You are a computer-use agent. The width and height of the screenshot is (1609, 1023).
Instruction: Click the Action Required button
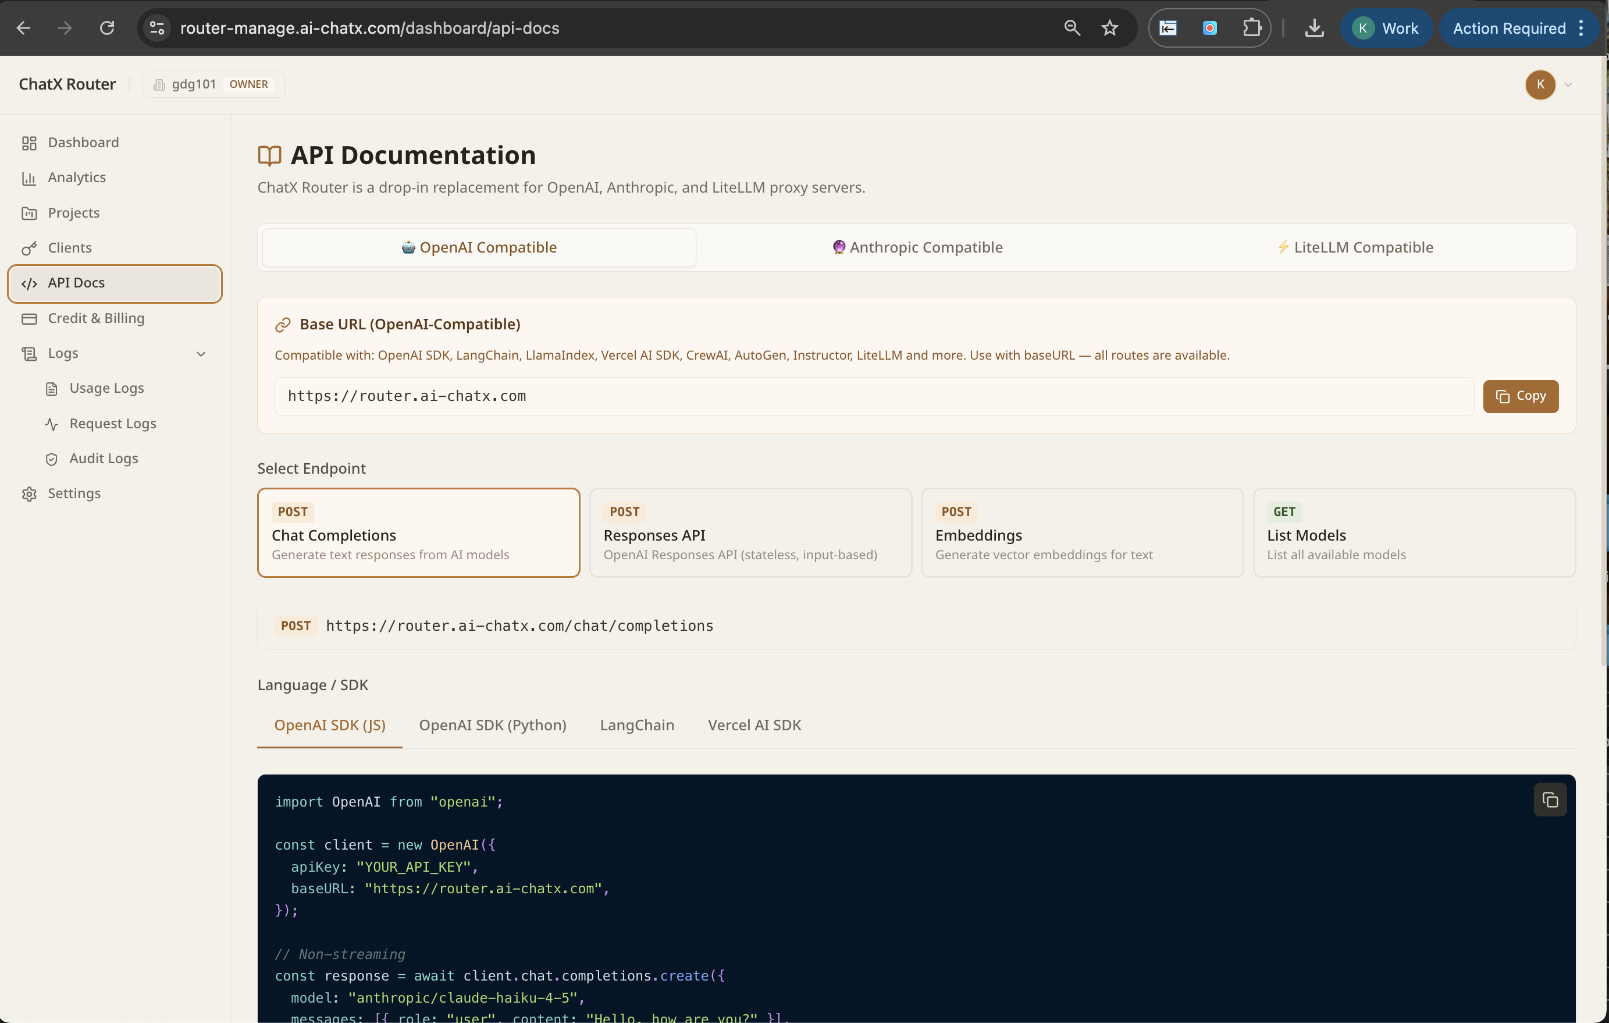(x=1509, y=28)
